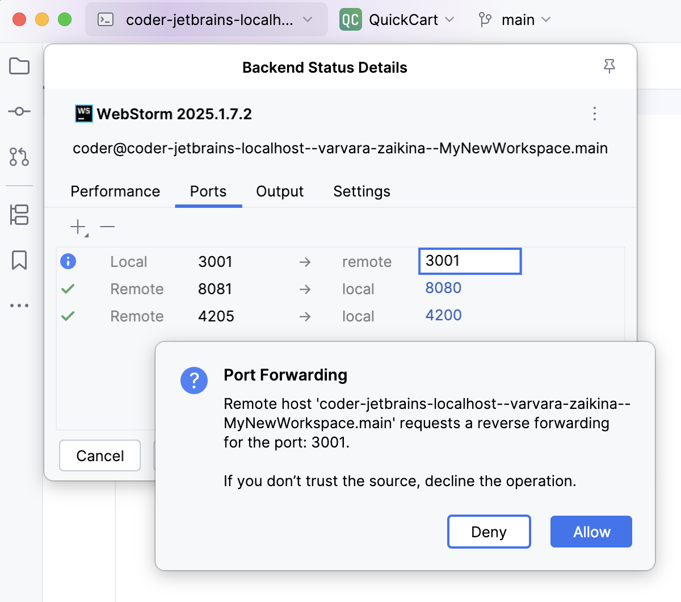
Task: Open the Pull Requests sidebar icon
Action: pos(19,157)
